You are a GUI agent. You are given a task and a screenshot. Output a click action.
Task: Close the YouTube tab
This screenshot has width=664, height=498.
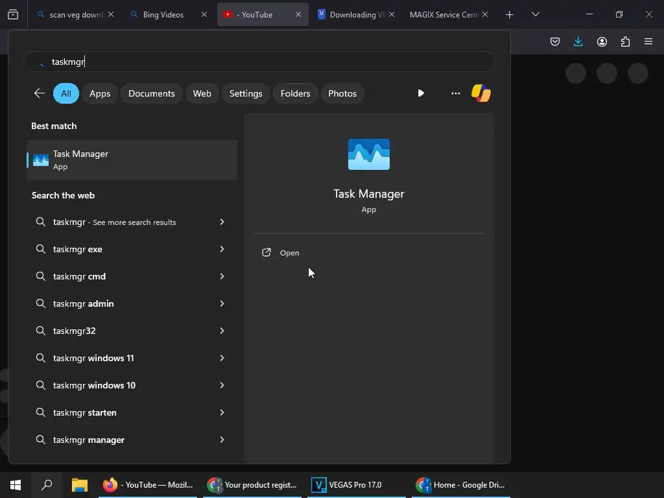point(298,14)
